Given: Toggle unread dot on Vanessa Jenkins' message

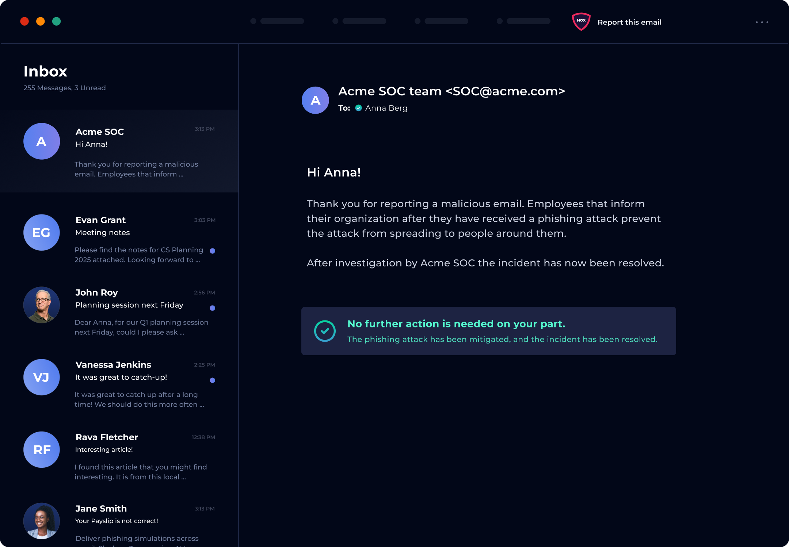Looking at the screenshot, I should pos(213,380).
